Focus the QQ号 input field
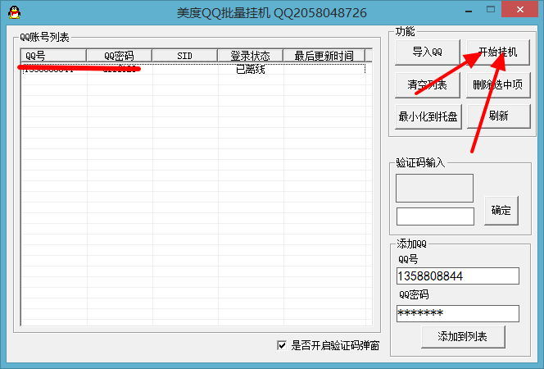 [458, 276]
